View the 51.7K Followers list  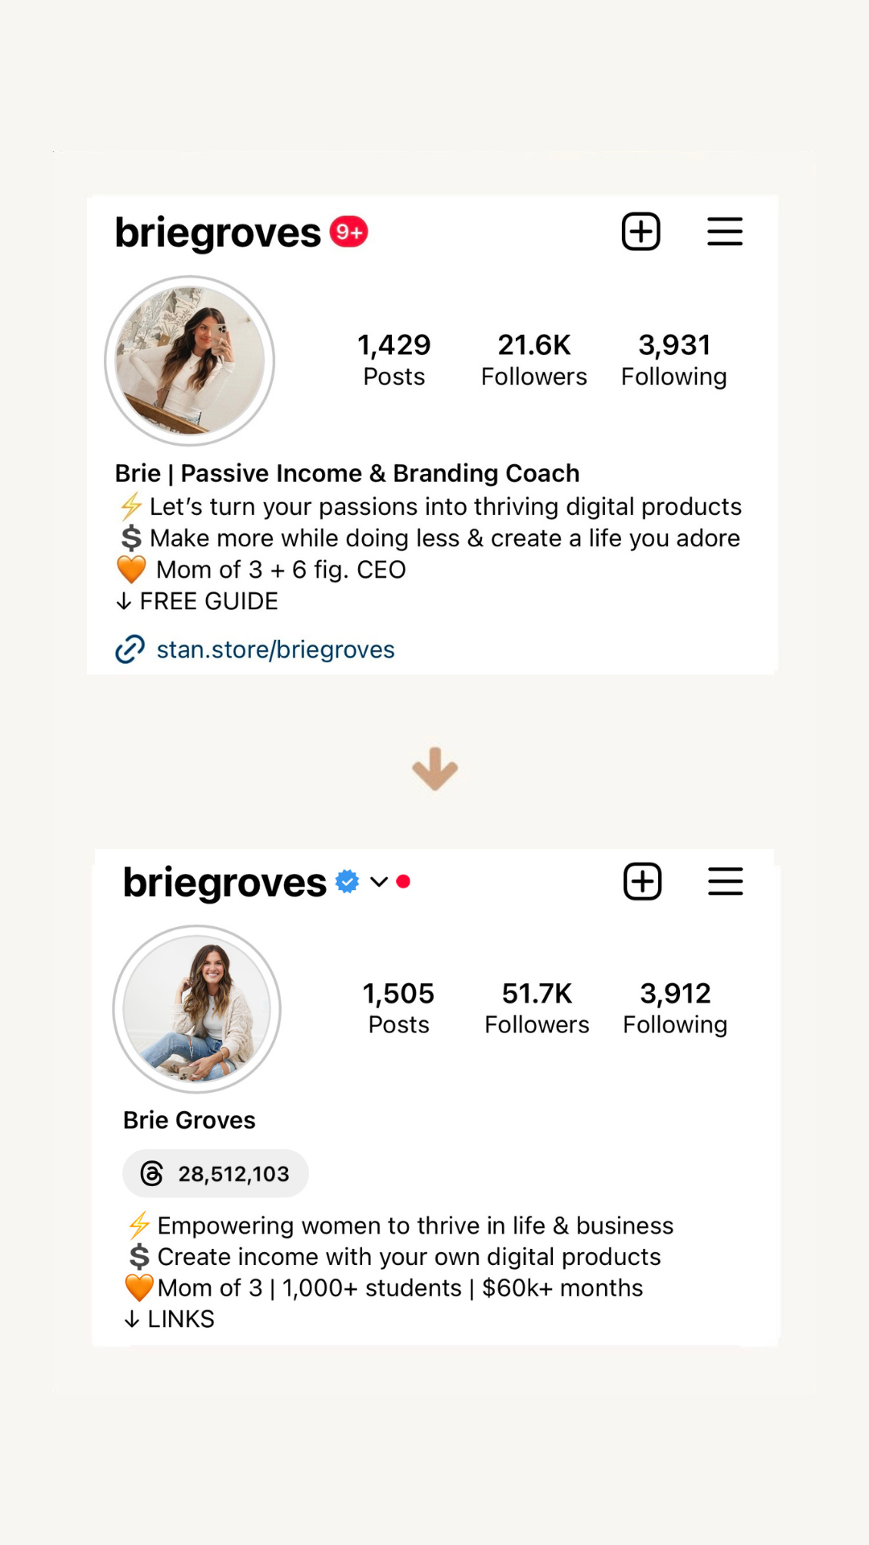[x=537, y=1008]
